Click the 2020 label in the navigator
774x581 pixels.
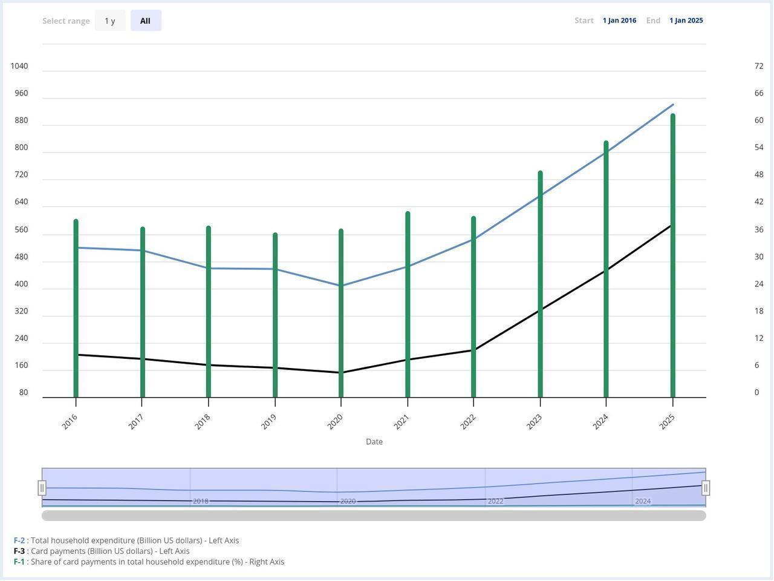click(348, 501)
